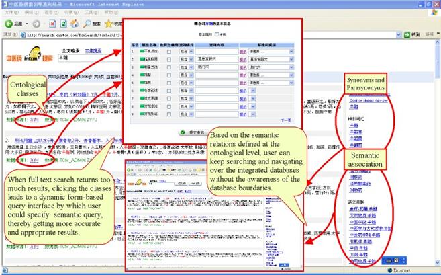
Task: Open the first menu in the menu bar
Action: pyautogui.click(x=13, y=12)
